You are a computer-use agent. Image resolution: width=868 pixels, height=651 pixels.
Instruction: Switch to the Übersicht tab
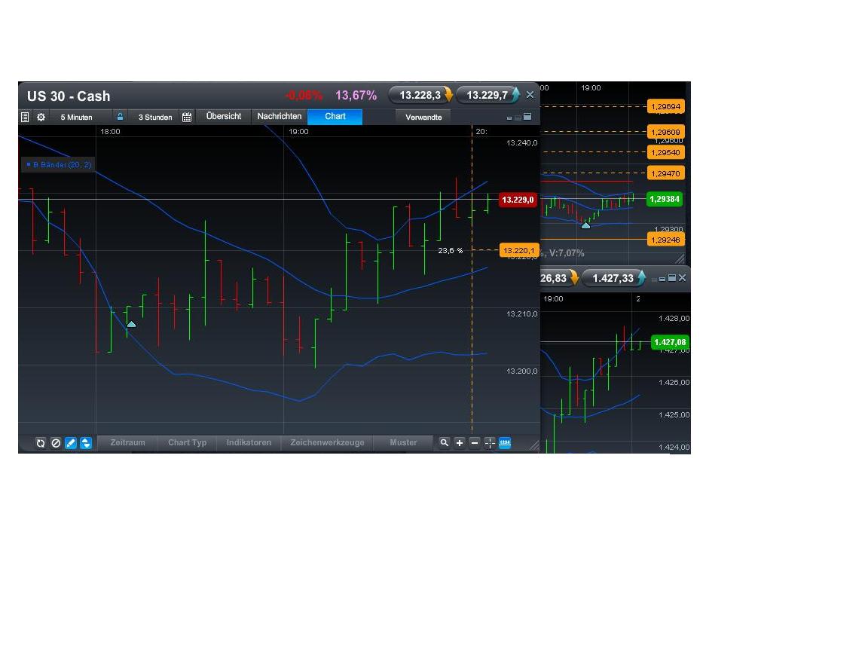coord(224,116)
